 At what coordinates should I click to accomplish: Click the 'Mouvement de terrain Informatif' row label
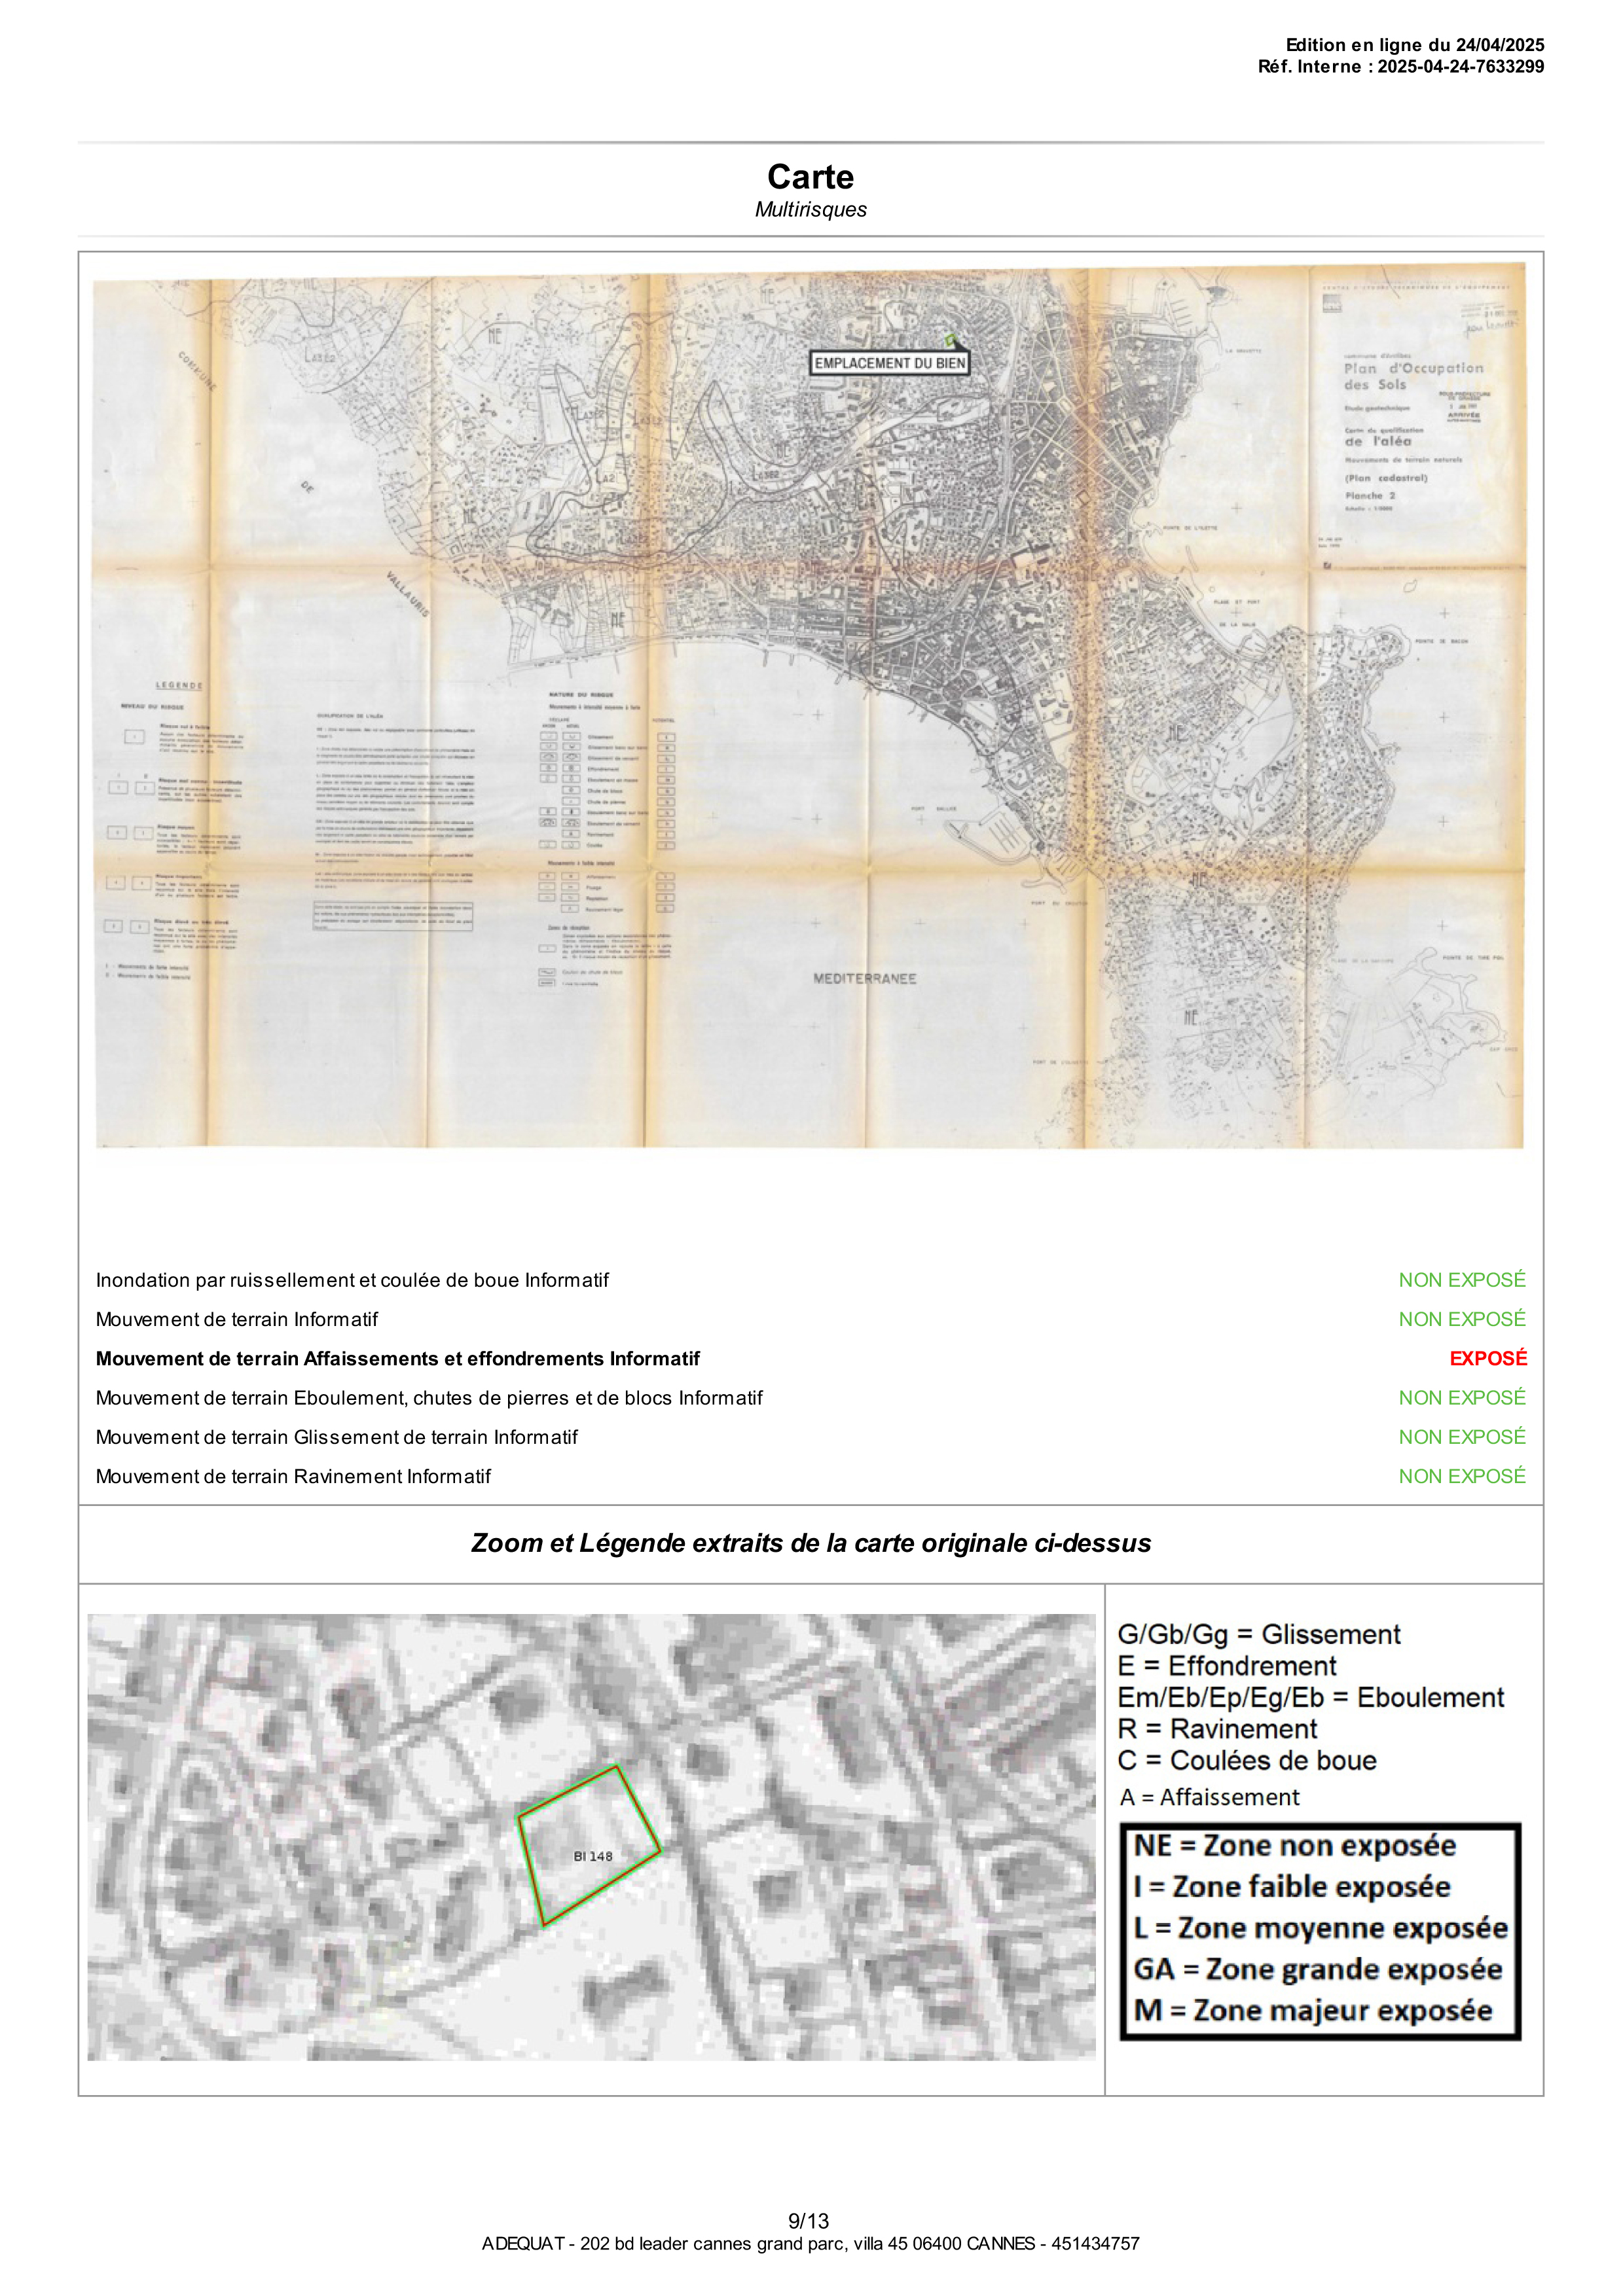point(237,1319)
